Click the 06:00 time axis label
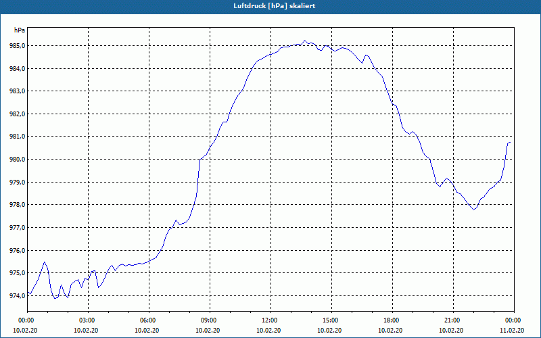The width and height of the screenshot is (541, 338). [149, 320]
